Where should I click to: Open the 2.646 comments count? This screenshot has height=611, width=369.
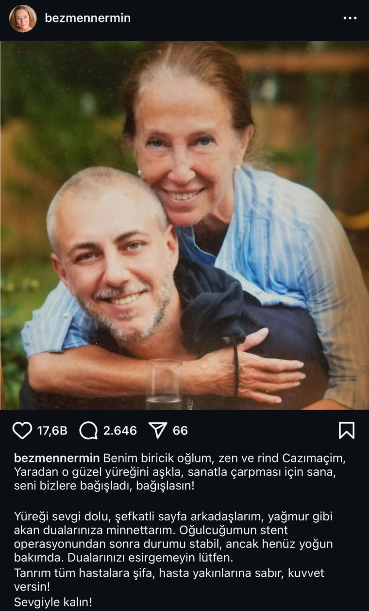120,430
